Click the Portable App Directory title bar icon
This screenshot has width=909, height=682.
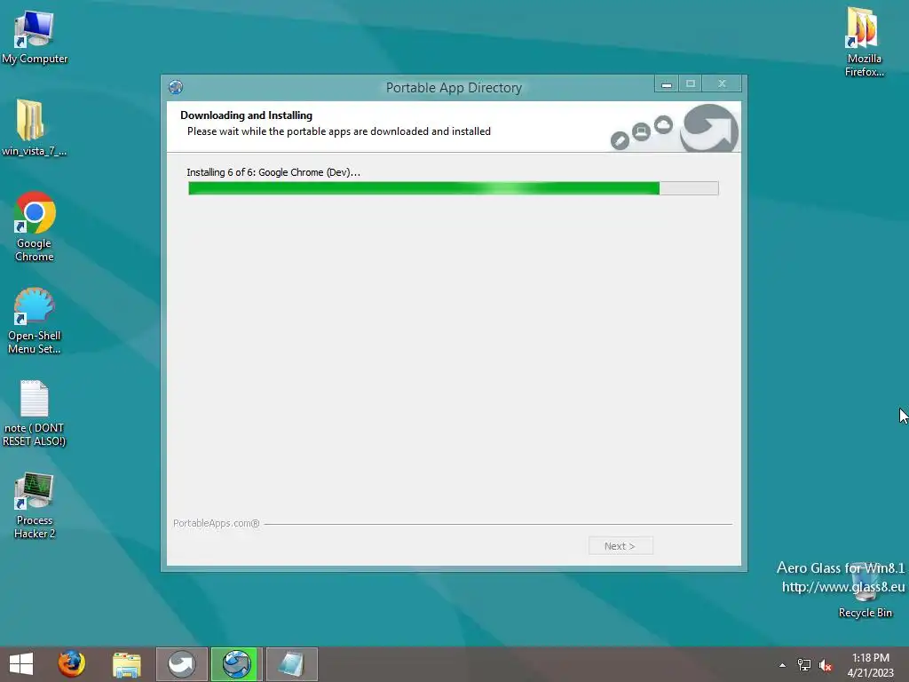point(176,87)
